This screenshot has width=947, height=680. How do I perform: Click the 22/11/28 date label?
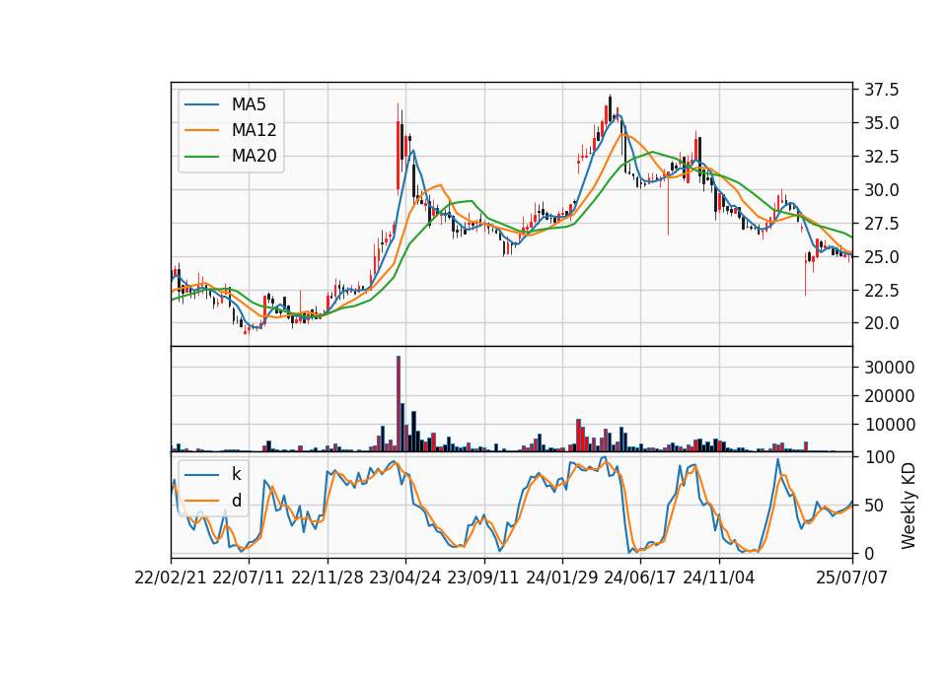coord(327,578)
